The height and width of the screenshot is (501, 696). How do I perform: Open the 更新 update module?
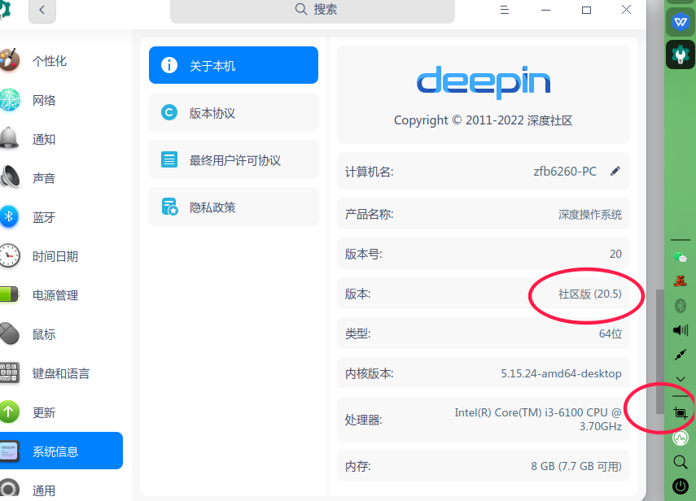[x=43, y=412]
